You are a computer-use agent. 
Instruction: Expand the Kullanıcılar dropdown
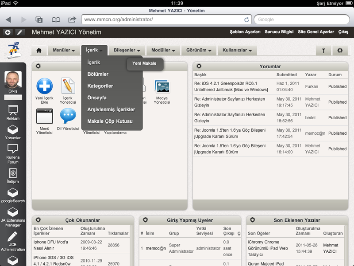(x=237, y=50)
